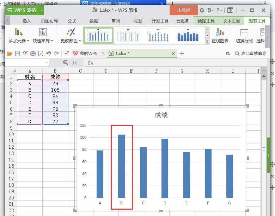Click the Save floppy disk icon

coord(18,54)
